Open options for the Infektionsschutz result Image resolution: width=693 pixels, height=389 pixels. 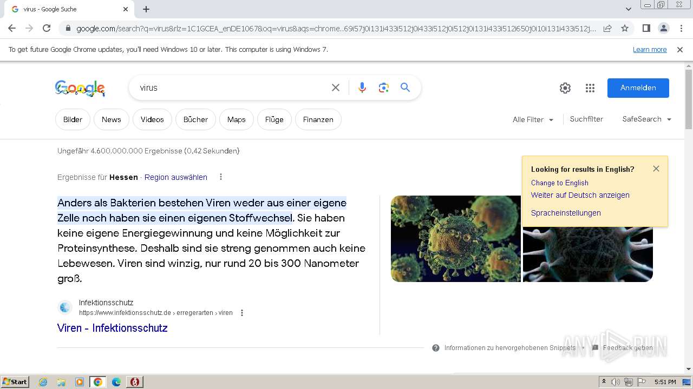coord(242,313)
